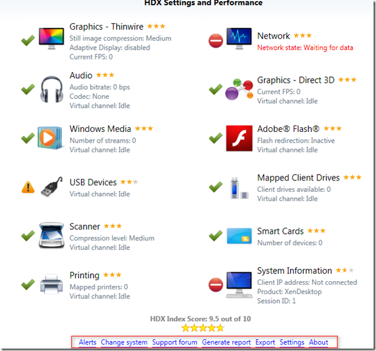Click the Network heartbeat monitor icon
Viewport: 376px width, 351px height.
tap(239, 39)
